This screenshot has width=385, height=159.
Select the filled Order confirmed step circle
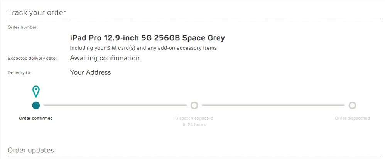pyautogui.click(x=36, y=105)
